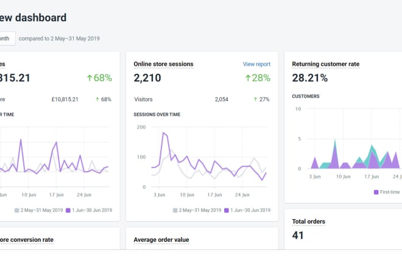The width and height of the screenshot is (402, 268).
Task: Click purple 1 Jun–30 Jun swatch in sessions legend
Action: (x=227, y=210)
